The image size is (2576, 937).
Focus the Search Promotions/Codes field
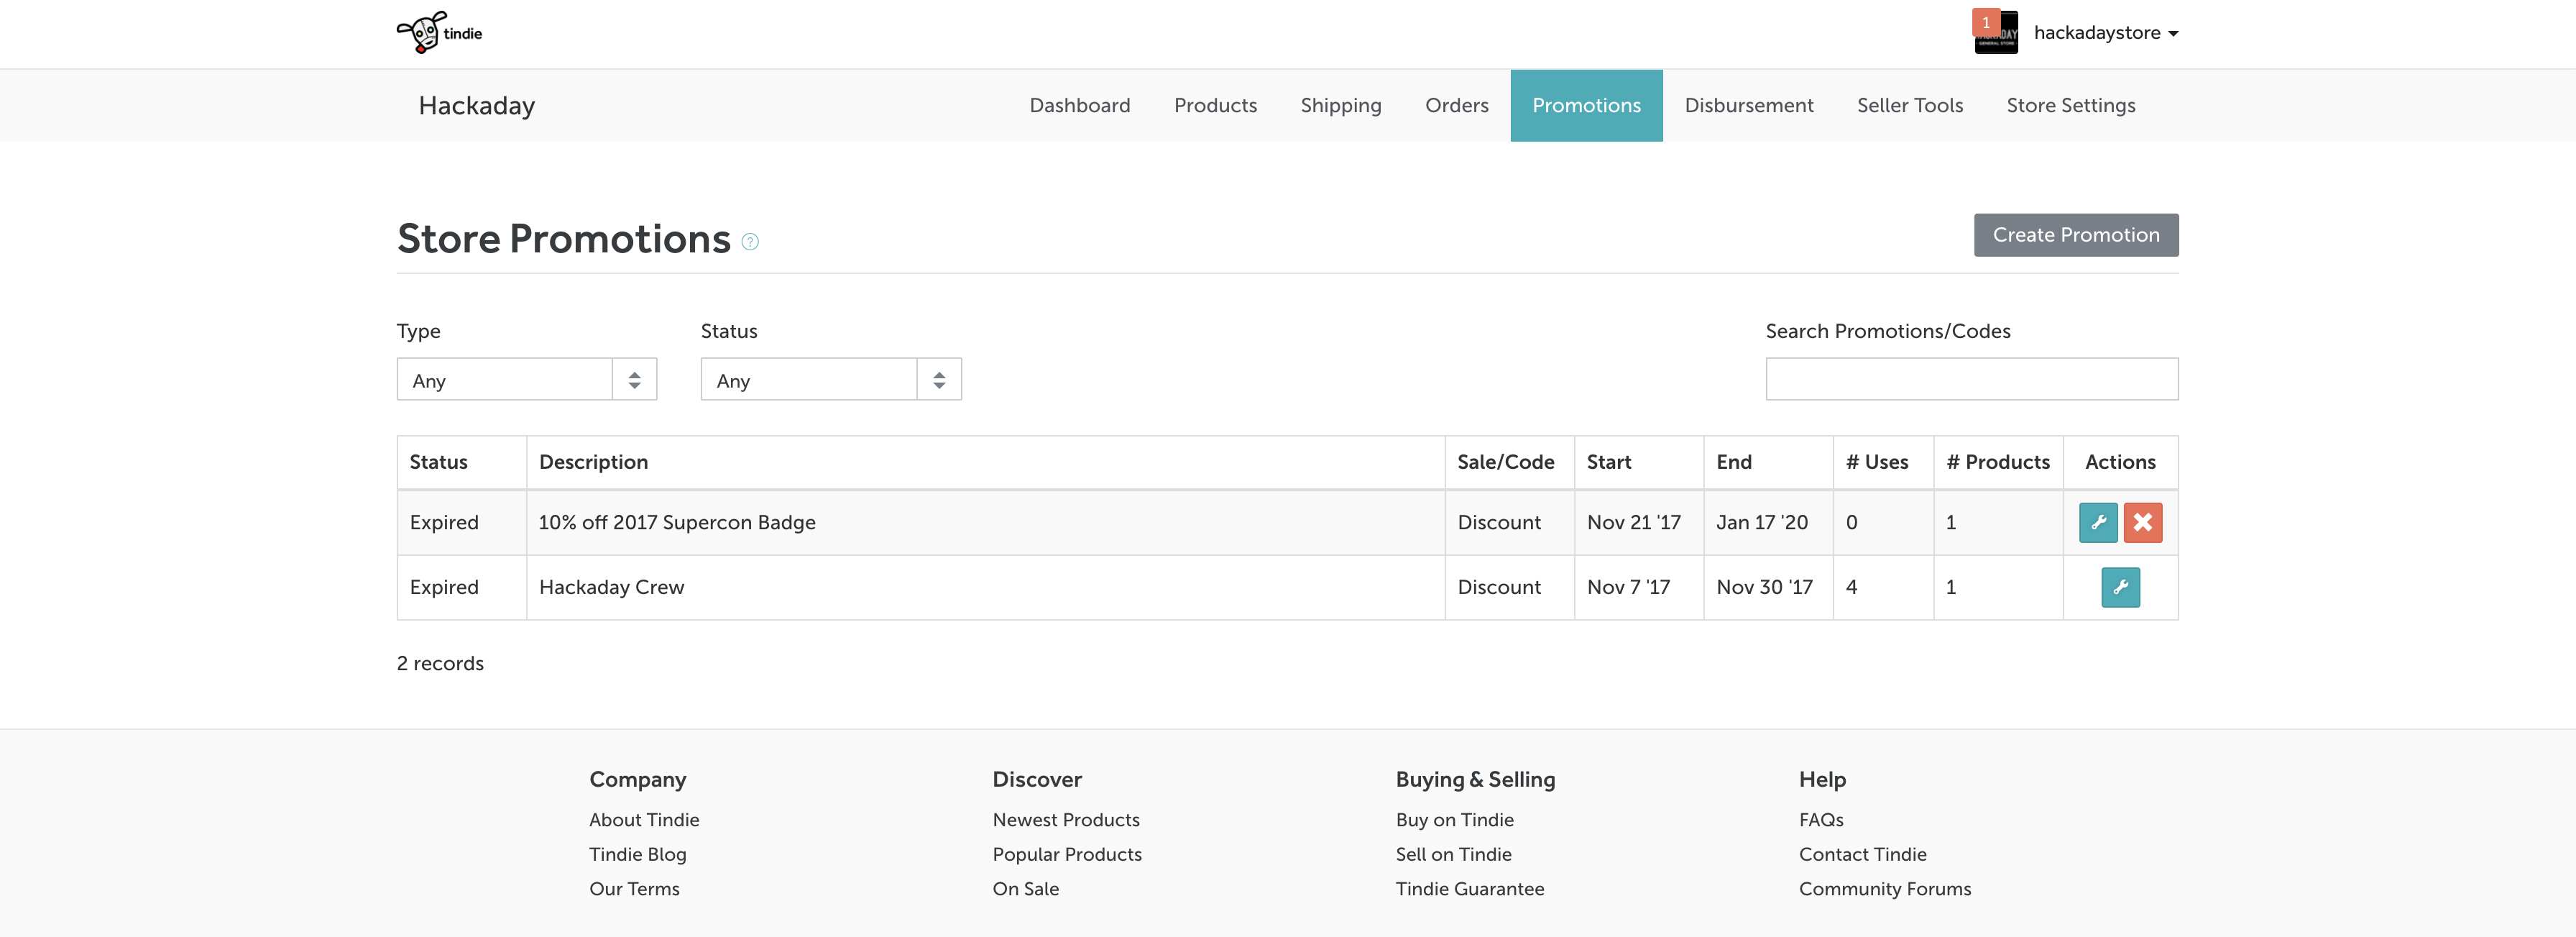(1971, 380)
